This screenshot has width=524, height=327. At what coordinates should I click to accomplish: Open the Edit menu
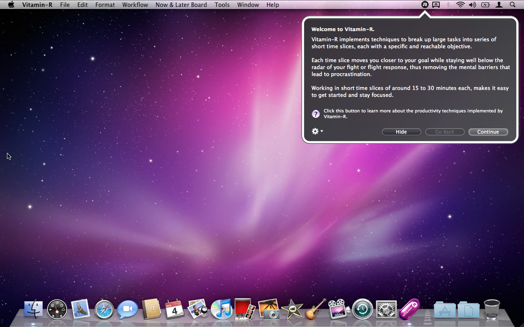(x=83, y=5)
